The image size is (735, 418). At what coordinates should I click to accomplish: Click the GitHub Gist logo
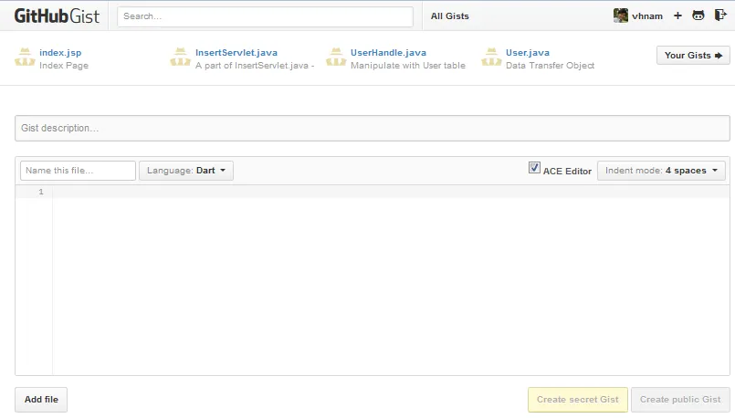tap(57, 16)
